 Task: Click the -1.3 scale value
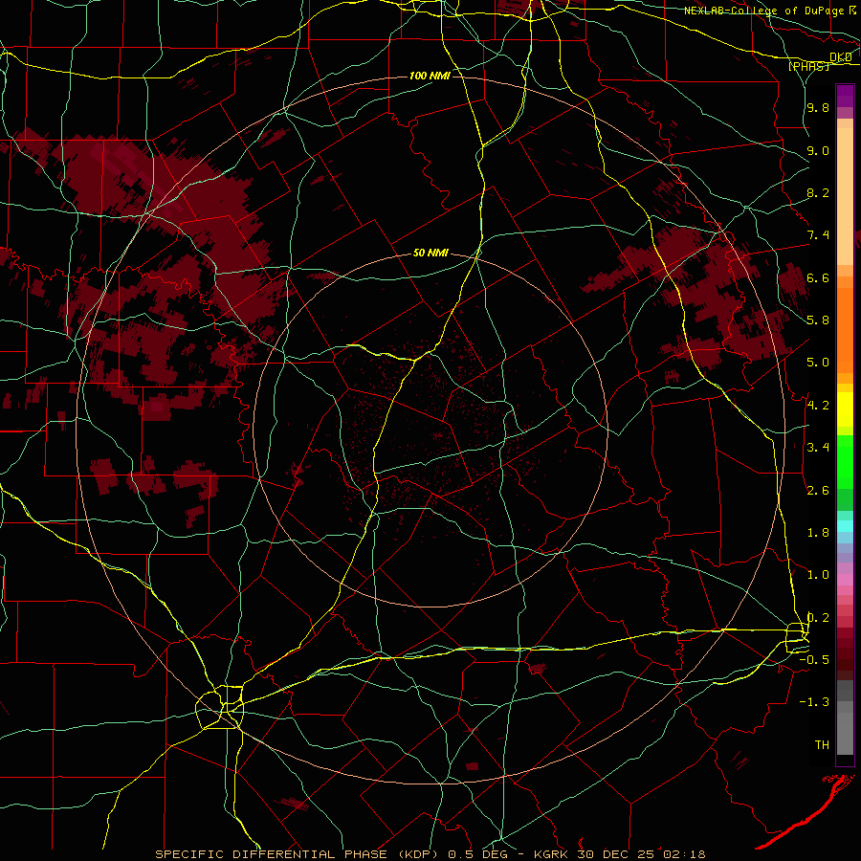tap(814, 702)
